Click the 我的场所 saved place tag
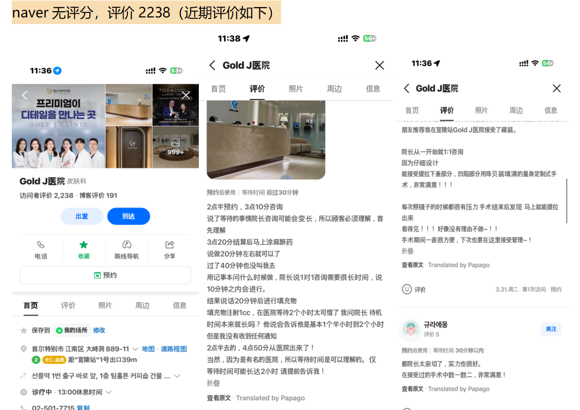The height and width of the screenshot is (410, 580). tap(72, 330)
